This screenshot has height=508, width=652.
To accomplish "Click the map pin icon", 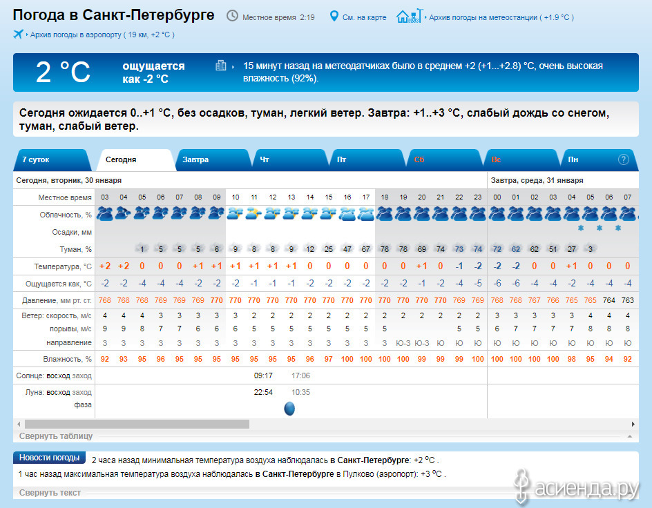I will (x=334, y=16).
